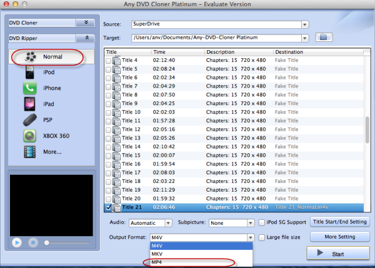Click the preview video area
The width and height of the screenshot is (375, 268).
(x=51, y=205)
